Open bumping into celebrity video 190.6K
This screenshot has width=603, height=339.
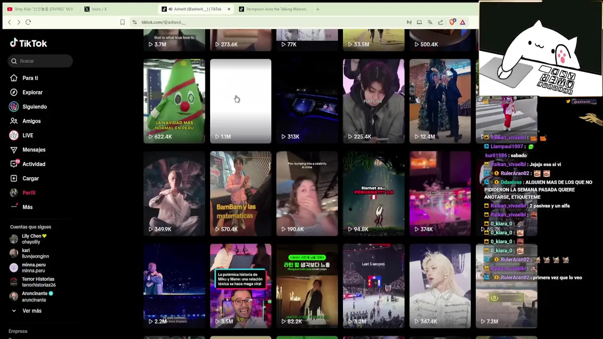tap(307, 194)
